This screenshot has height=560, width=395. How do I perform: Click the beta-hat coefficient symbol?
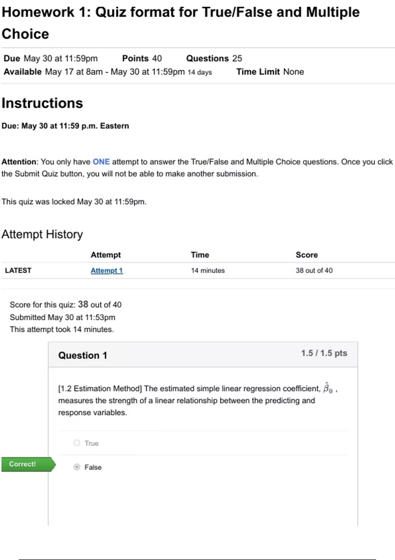[x=328, y=388]
